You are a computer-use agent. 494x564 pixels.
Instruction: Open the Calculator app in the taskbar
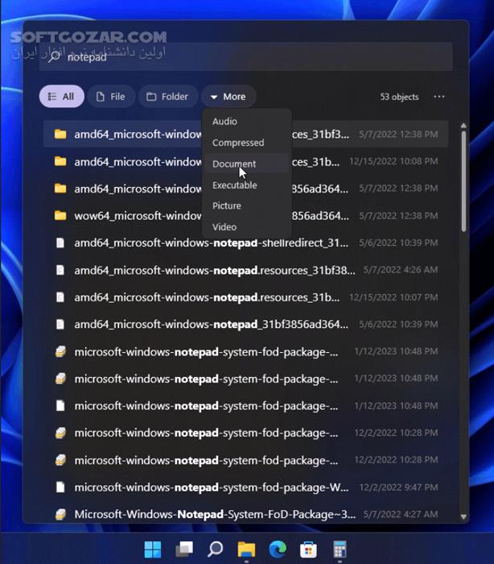coord(340,549)
